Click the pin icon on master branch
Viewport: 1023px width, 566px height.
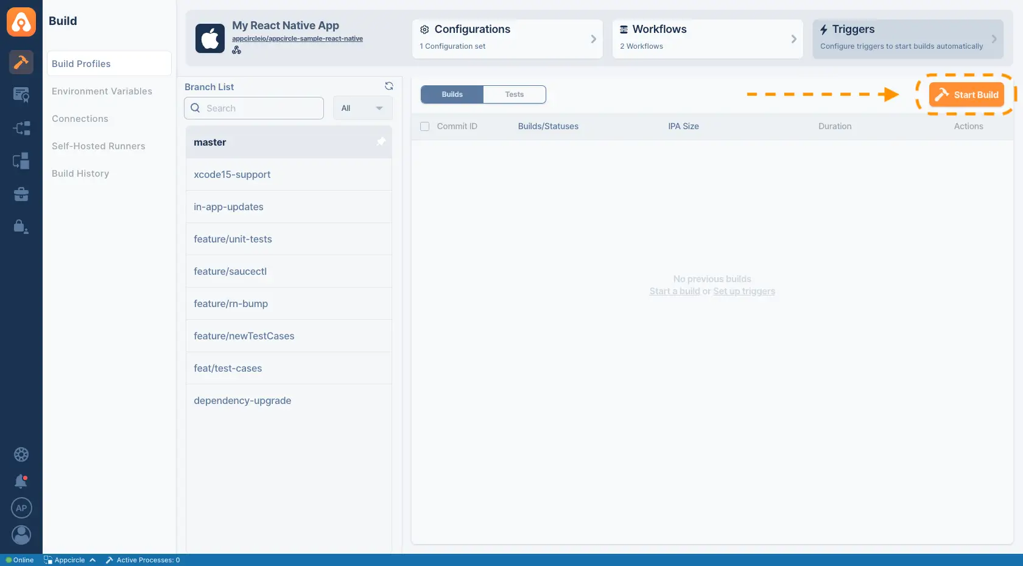coord(381,142)
